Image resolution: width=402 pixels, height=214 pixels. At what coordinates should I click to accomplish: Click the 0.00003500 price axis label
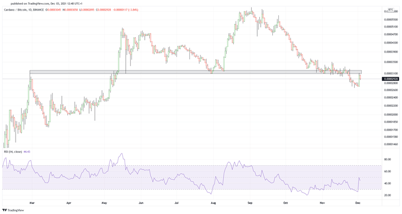[x=391, y=62]
